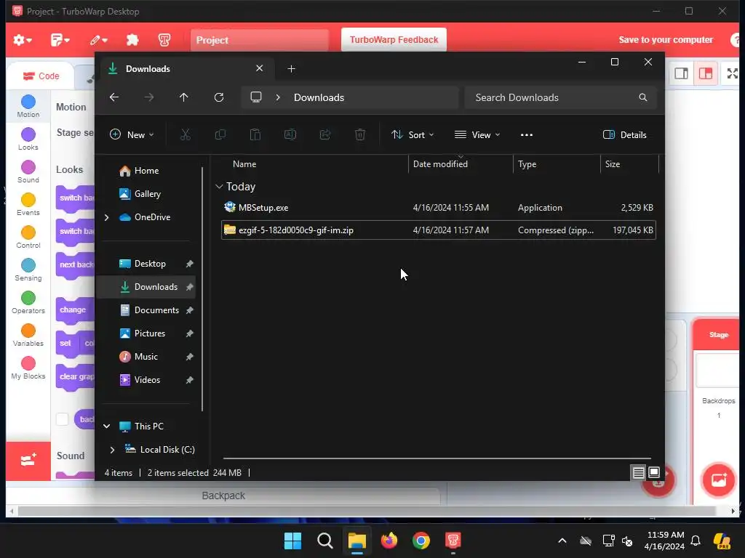
Task: Open File Explorer from the taskbar
Action: [x=356, y=541]
